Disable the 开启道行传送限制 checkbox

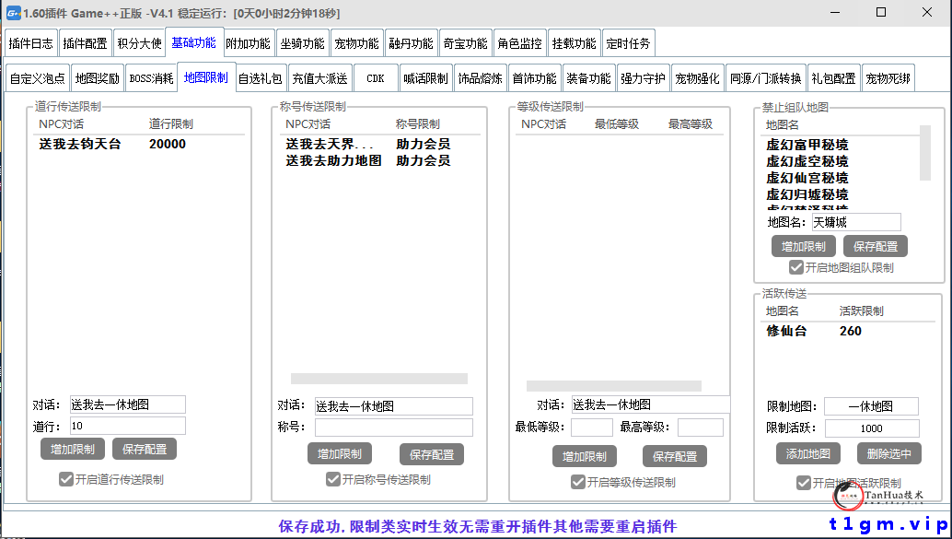66,479
